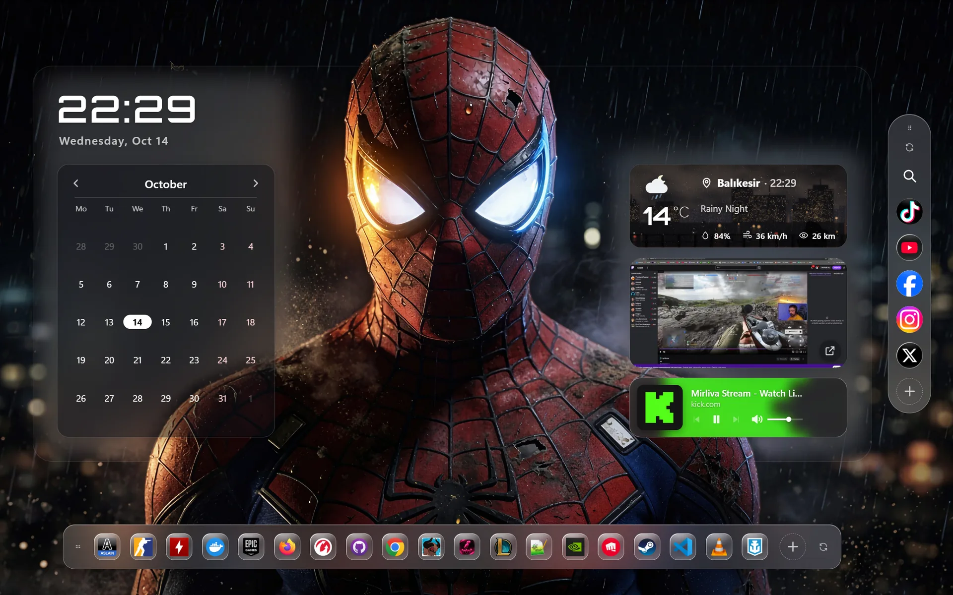Launch World of Warships
This screenshot has height=595, width=953.
(755, 547)
